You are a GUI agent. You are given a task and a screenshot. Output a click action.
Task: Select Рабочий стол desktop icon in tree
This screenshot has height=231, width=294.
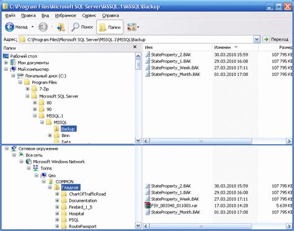click(x=6, y=56)
